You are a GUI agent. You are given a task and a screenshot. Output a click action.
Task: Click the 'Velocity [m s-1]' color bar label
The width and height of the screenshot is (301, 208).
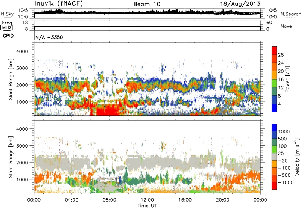click(297, 157)
